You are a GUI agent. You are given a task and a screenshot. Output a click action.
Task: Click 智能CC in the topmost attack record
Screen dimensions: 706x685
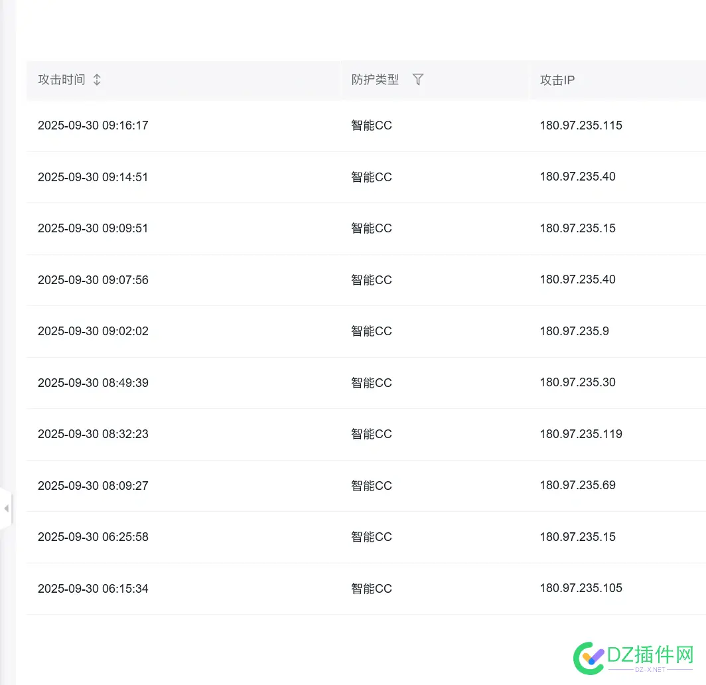click(371, 125)
